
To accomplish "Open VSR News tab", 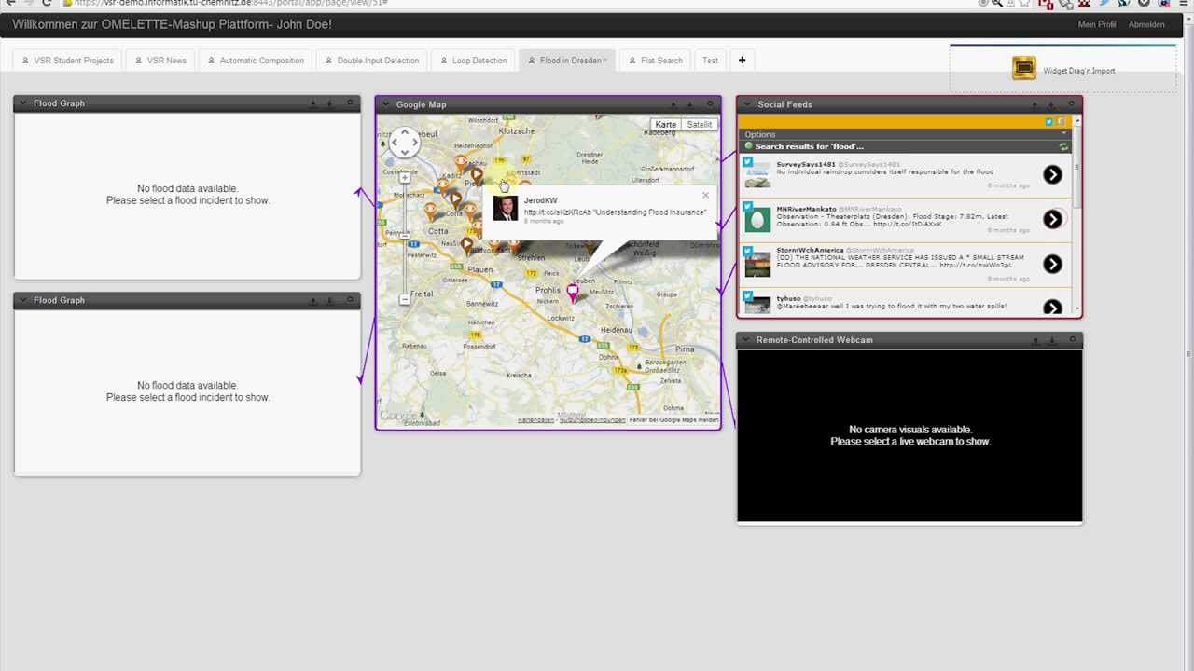I will click(x=160, y=61).
